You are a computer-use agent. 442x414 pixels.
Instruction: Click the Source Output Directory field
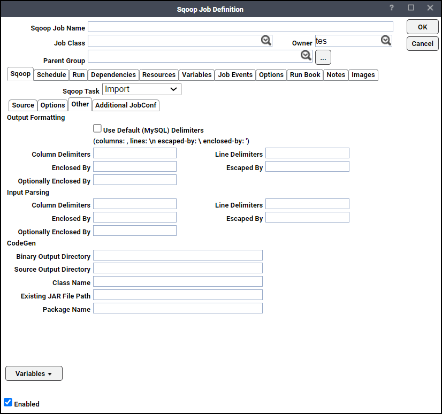tap(178, 268)
